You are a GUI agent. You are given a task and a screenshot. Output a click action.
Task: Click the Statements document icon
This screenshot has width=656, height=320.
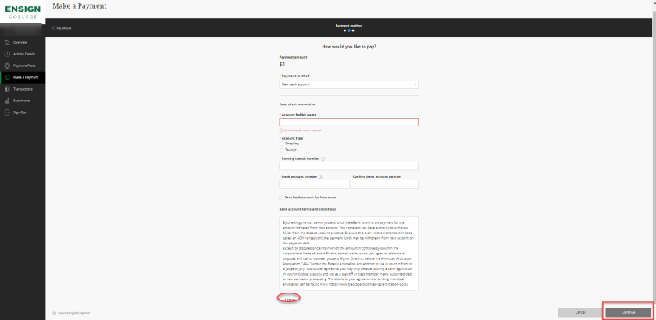tap(6, 101)
